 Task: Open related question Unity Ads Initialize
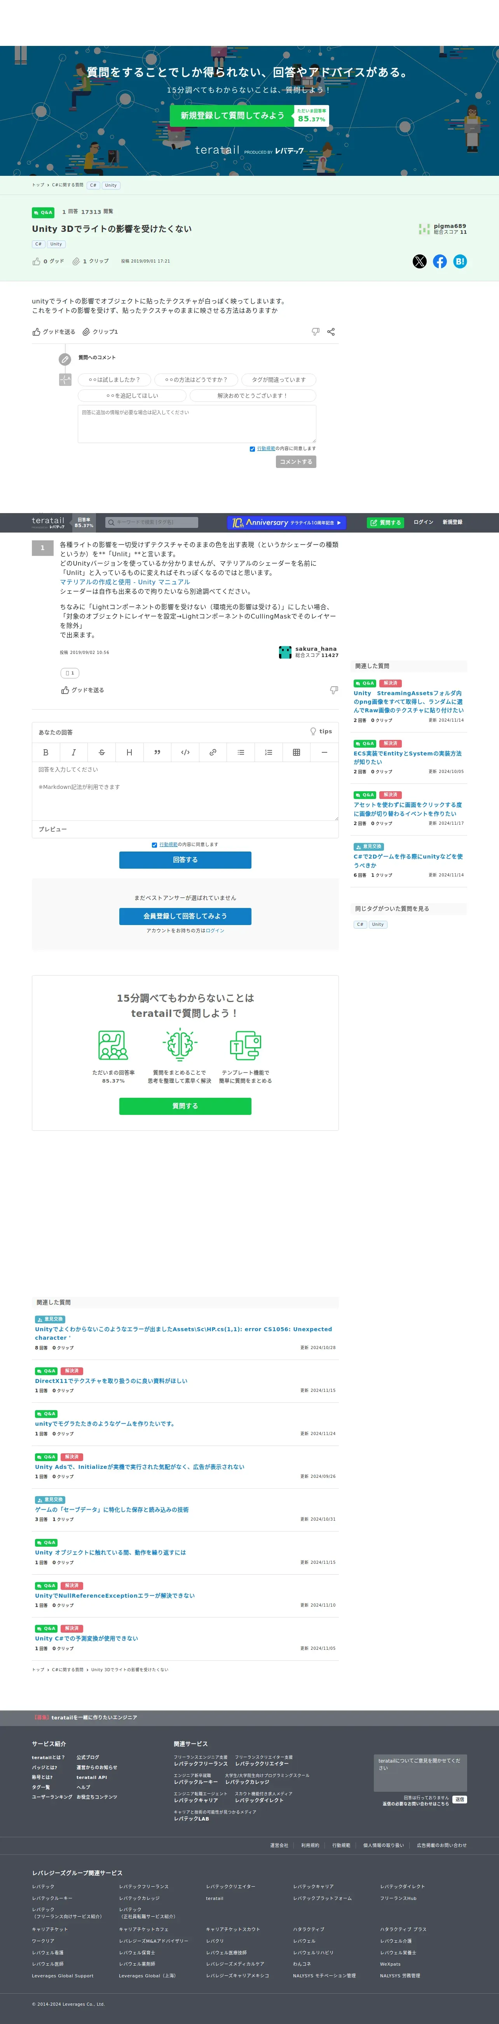[x=140, y=1466]
